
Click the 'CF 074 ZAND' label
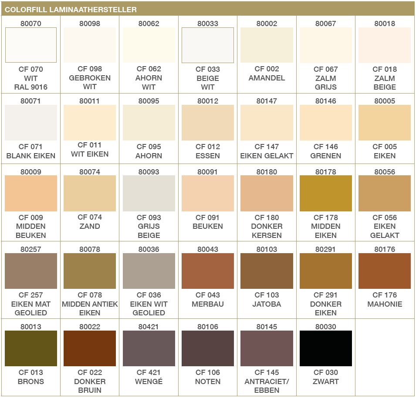click(x=90, y=221)
